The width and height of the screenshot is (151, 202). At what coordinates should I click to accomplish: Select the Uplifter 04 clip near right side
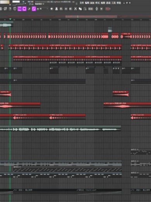[x=120, y=94]
